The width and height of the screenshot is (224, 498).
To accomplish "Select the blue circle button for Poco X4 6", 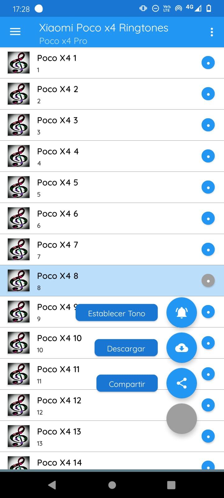I will pyautogui.click(x=208, y=218).
